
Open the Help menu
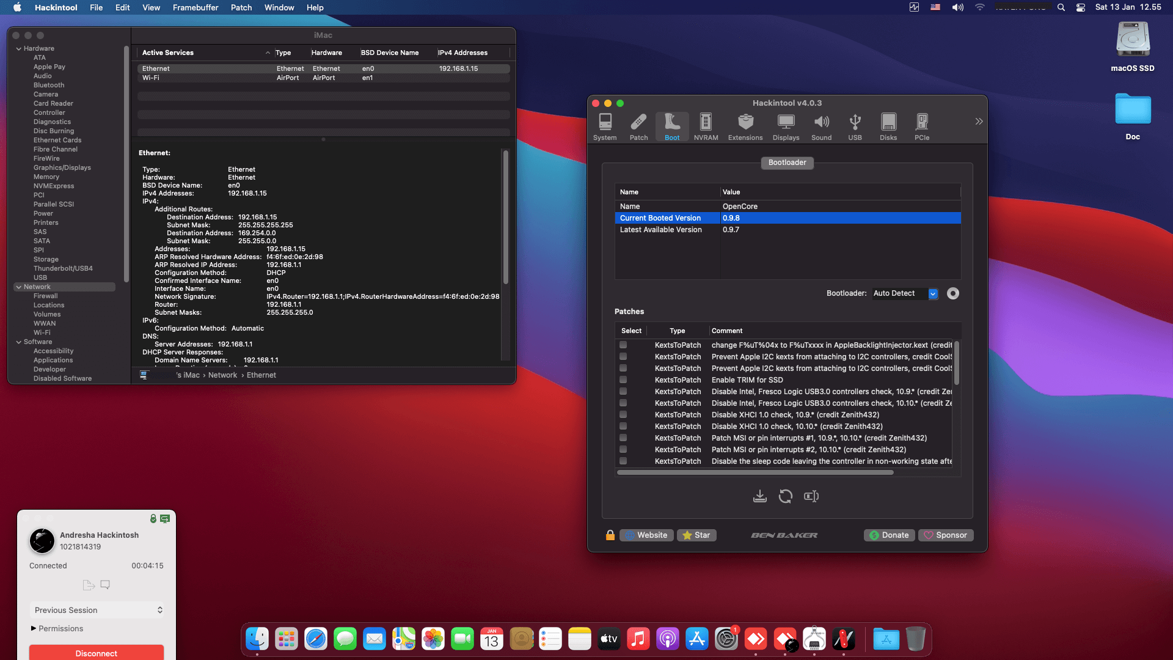click(x=315, y=7)
